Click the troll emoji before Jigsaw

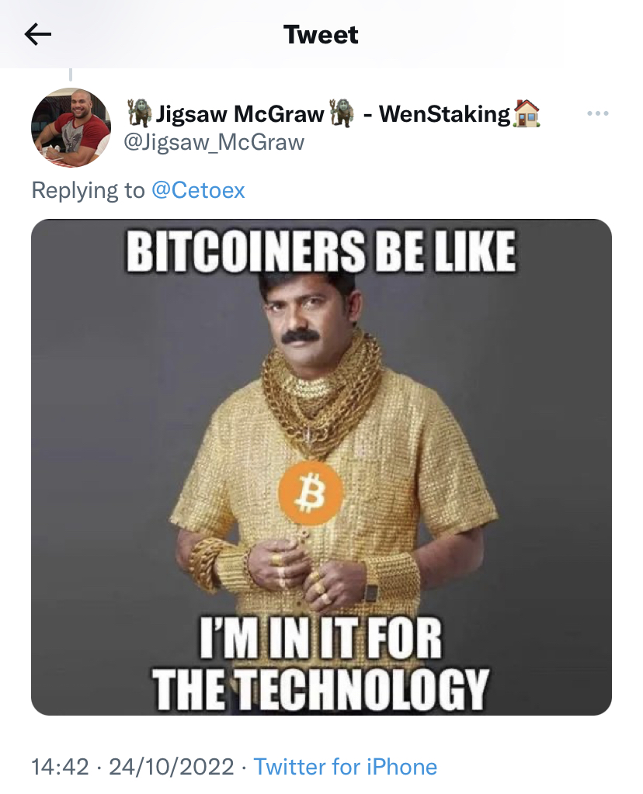(x=140, y=113)
